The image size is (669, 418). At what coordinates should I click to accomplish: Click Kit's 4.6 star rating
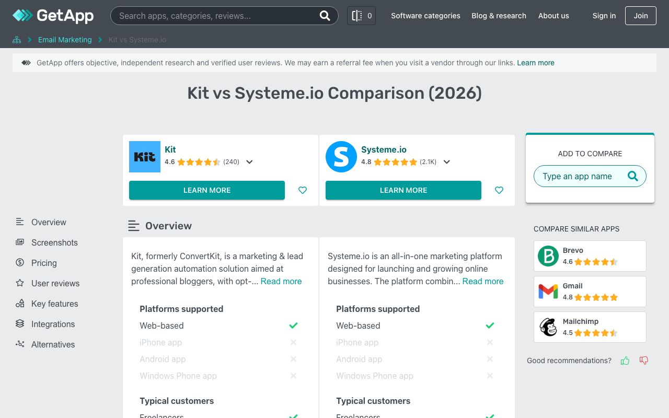pyautogui.click(x=199, y=162)
